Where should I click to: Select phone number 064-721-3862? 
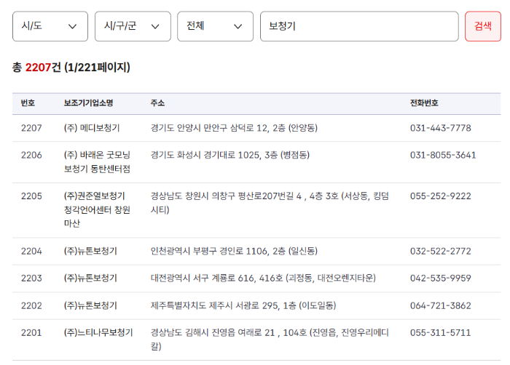click(440, 306)
